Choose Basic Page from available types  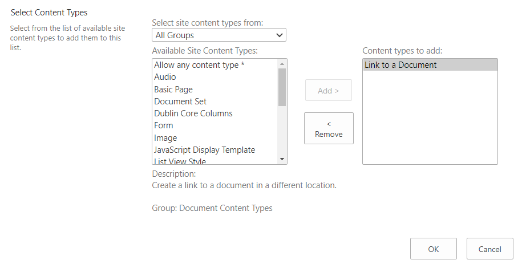click(x=173, y=90)
